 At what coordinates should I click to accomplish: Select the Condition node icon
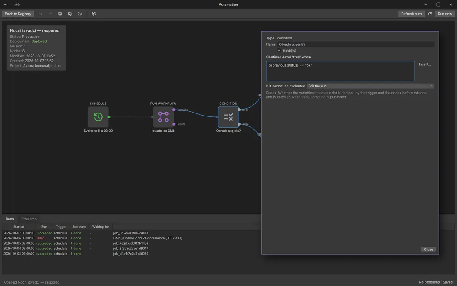tap(228, 117)
